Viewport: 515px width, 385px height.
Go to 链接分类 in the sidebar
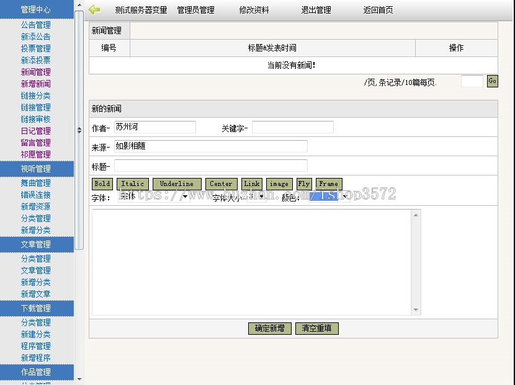point(35,96)
